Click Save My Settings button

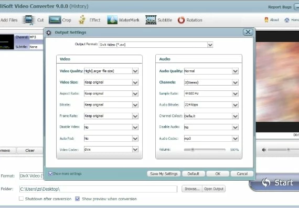(x=164, y=174)
